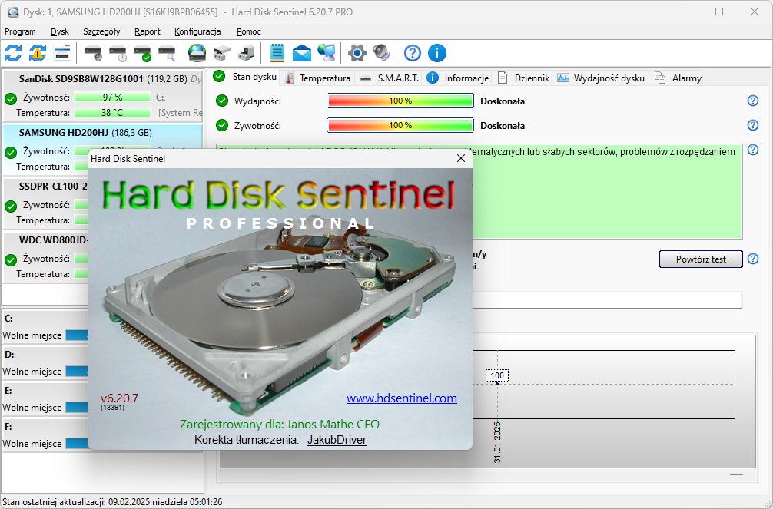
Task: Switch to the Dziennik tab
Action: coord(523,78)
